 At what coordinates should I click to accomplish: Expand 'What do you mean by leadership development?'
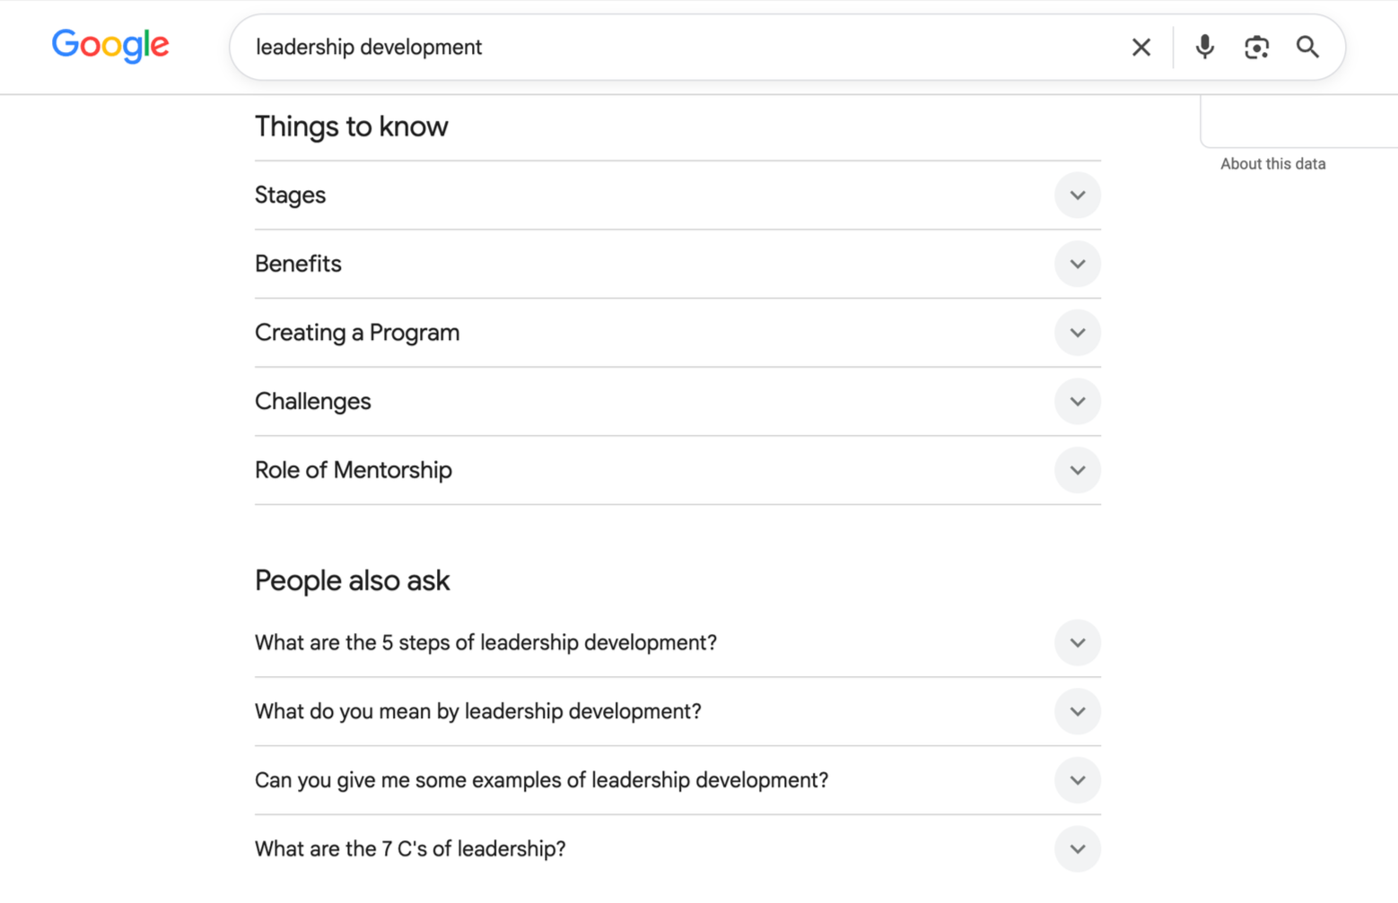pyautogui.click(x=677, y=712)
